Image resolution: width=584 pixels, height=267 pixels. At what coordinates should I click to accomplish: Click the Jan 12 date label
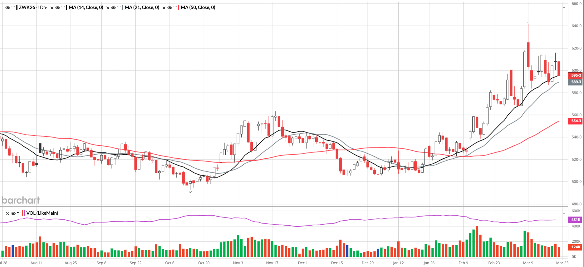coord(398,263)
